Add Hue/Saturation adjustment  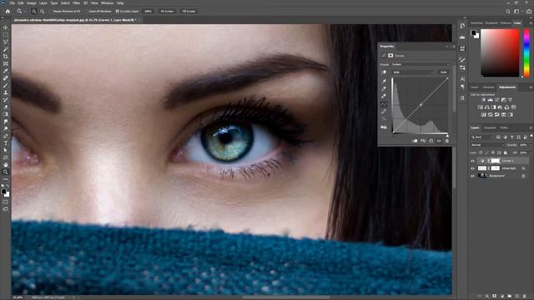[481, 107]
